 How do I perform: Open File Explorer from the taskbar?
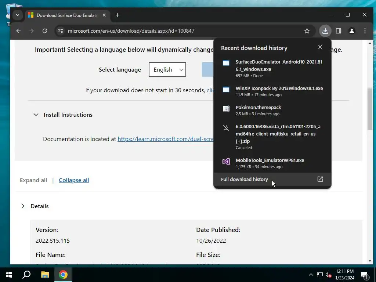(45, 275)
